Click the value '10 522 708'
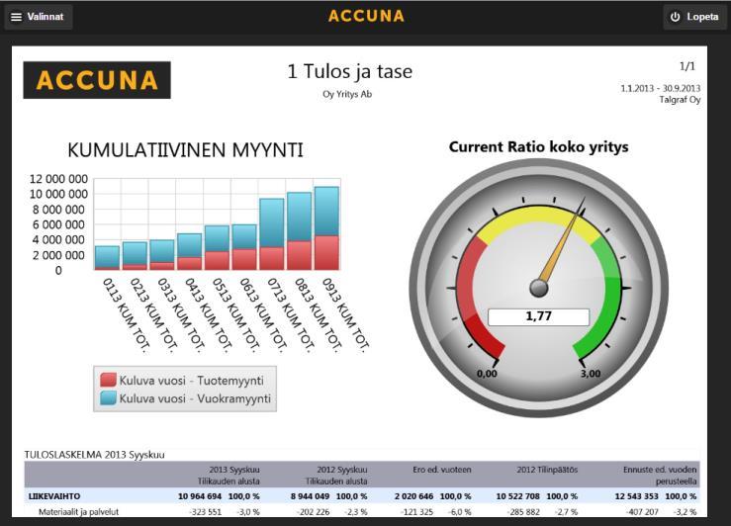Screen dimensions: 731x526 tap(518, 496)
